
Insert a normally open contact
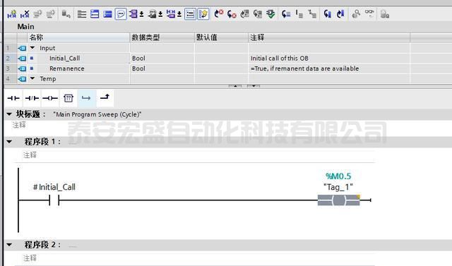coord(13,98)
